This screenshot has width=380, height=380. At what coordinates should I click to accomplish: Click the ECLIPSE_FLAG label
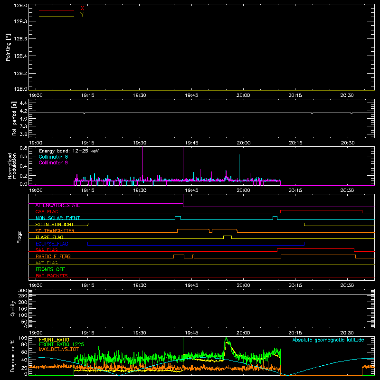(x=52, y=244)
